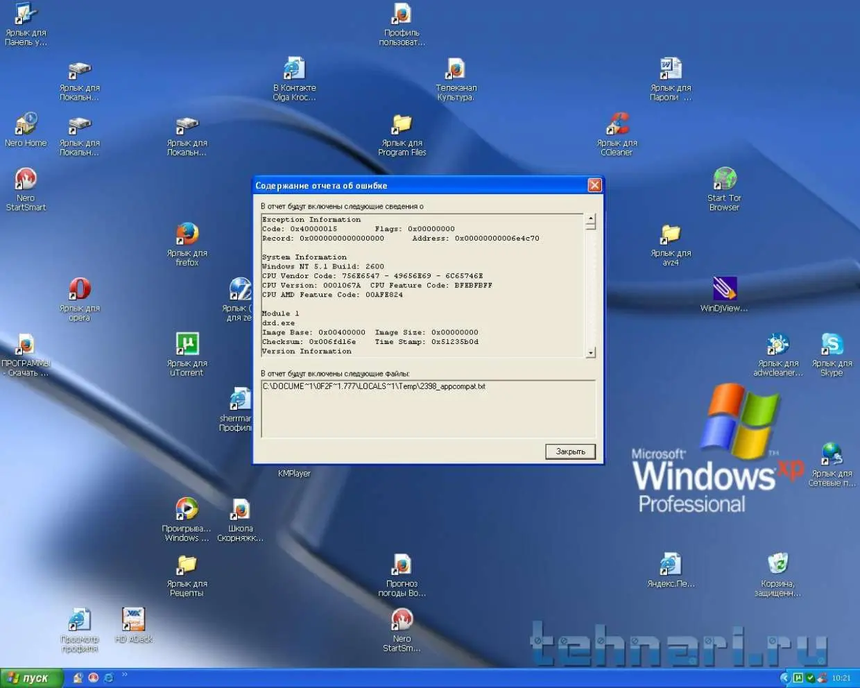Click the appcompat.txt file path in the files list
860x688 pixels.
pyautogui.click(x=374, y=386)
